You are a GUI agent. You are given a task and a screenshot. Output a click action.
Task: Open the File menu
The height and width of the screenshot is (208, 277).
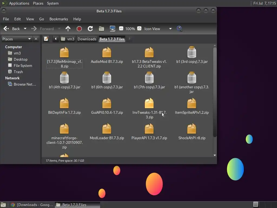point(6,19)
